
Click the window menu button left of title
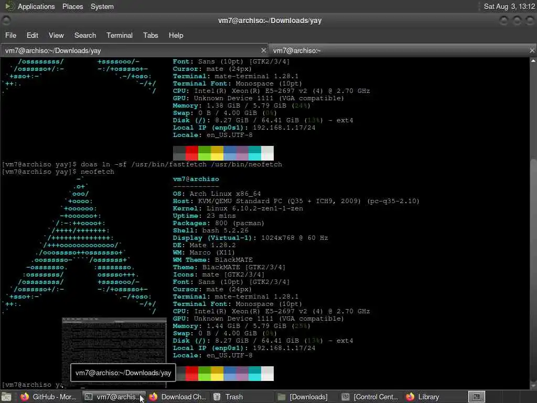[6, 20]
